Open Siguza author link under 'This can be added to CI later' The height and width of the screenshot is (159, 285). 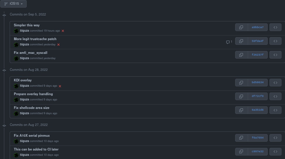24,155
